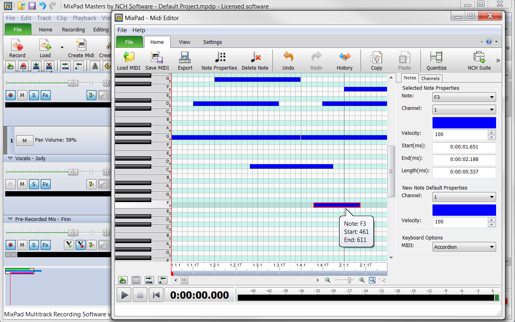Export the MIDI file
The image size is (515, 322).
tap(185, 60)
